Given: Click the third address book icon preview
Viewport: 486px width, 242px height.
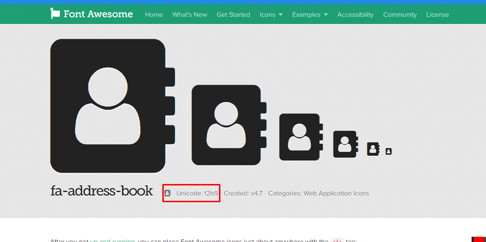Looking at the screenshot, I should (300, 137).
